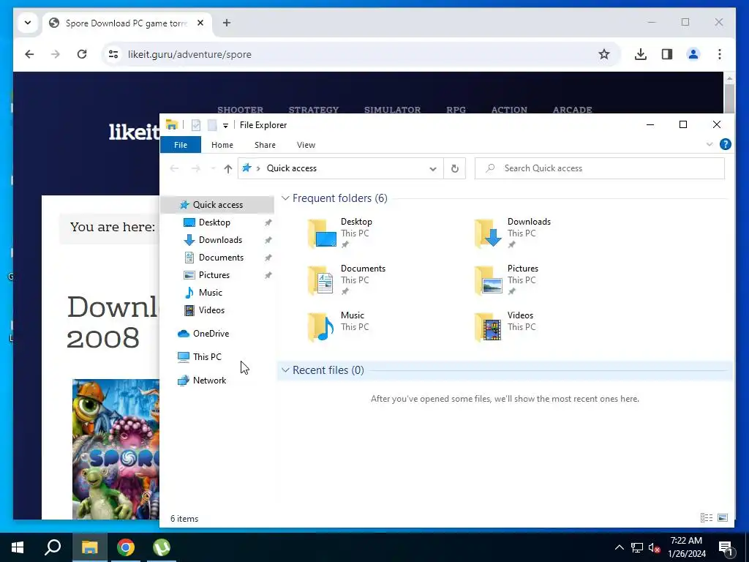Screen dimensions: 749x562
Task: Open Chrome three-dot menu
Action: [x=720, y=54]
